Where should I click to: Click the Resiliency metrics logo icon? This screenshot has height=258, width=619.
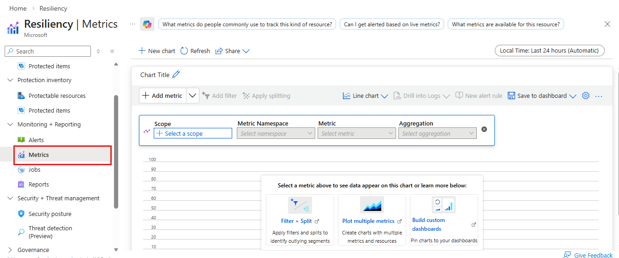coord(12,27)
